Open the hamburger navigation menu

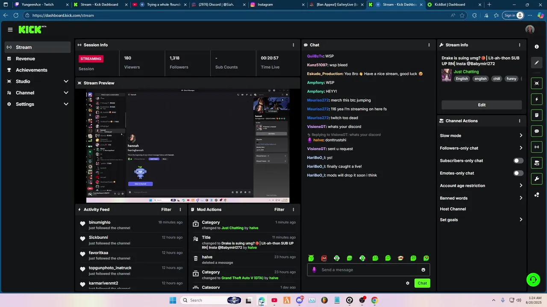(x=10, y=29)
